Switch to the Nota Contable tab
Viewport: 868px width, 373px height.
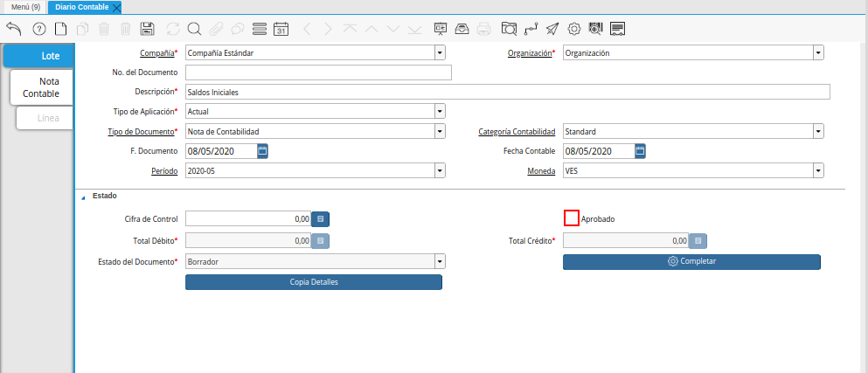pos(41,86)
